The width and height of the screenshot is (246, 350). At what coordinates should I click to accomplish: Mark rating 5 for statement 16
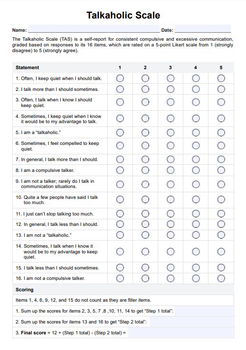[x=221, y=278]
